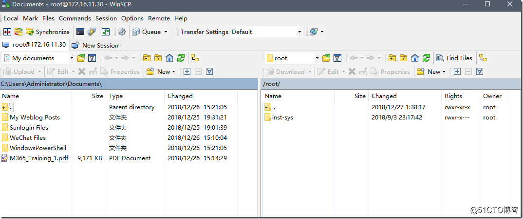This screenshot has height=219, width=523.
Task: Go to remote home directory icon
Action: [x=415, y=58]
